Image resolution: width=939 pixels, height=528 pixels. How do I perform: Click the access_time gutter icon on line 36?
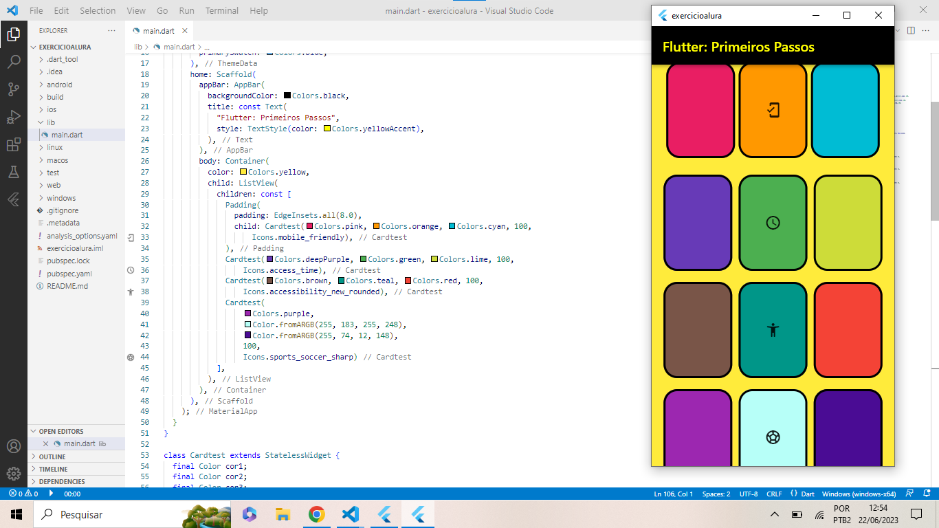tap(131, 270)
